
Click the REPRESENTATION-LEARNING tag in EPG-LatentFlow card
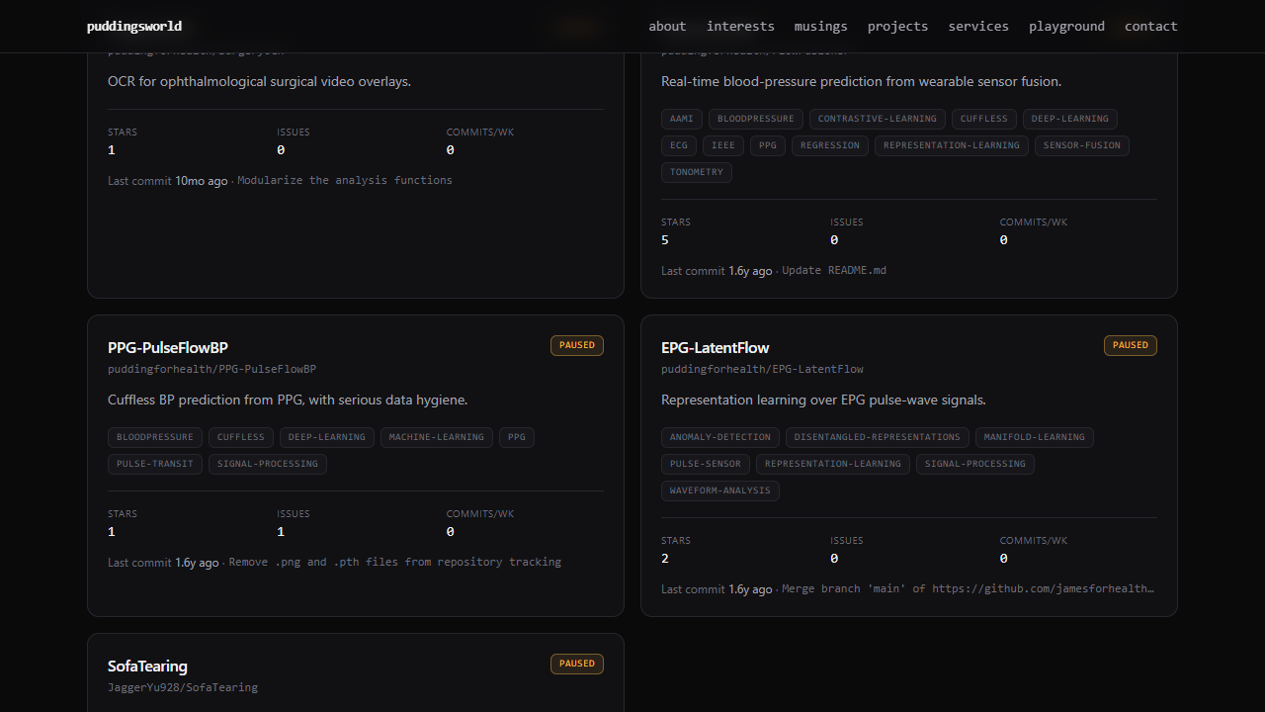click(833, 464)
